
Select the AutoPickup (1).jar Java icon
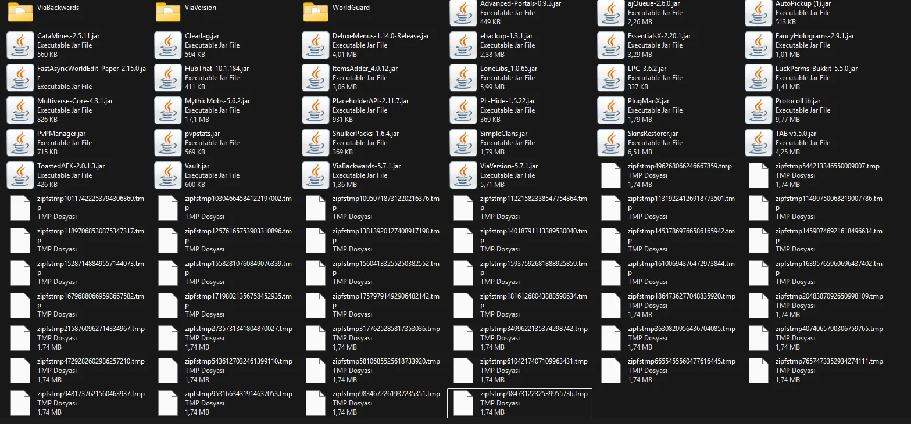click(759, 13)
